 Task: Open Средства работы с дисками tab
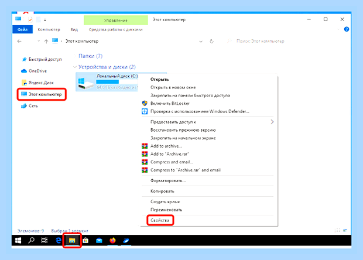tap(115, 29)
